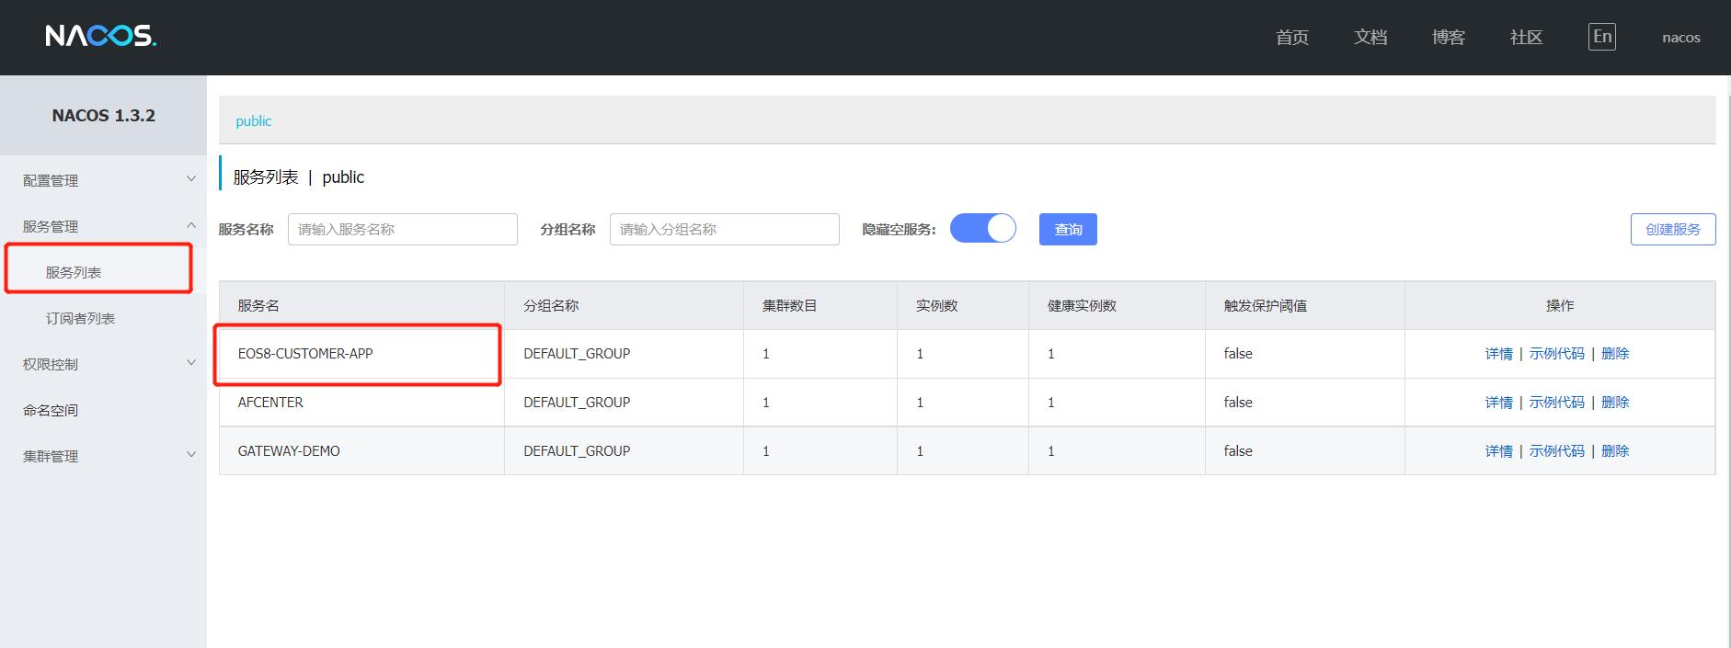1731x648 pixels.
Task: Open 订阅者列表 in the sidebar
Action: [80, 318]
